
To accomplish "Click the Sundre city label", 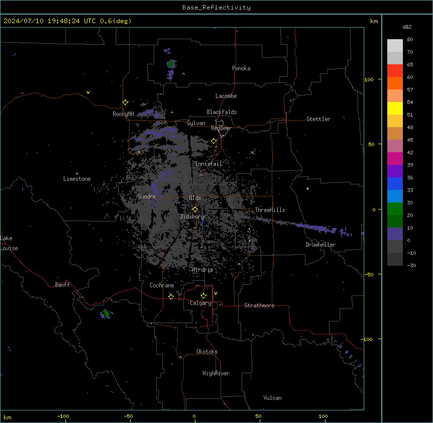I will click(x=147, y=196).
